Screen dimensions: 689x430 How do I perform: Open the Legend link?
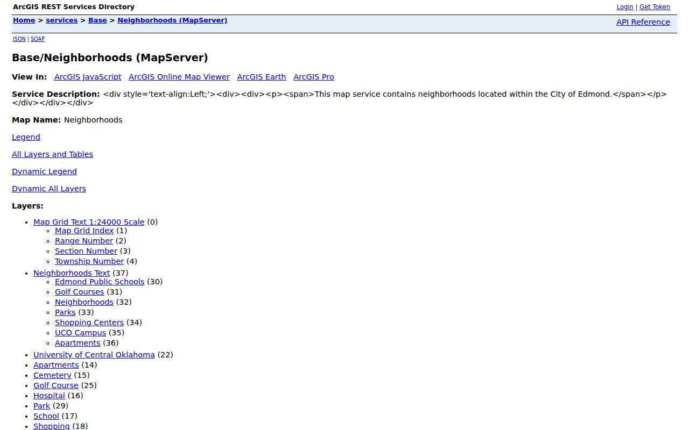tap(26, 137)
